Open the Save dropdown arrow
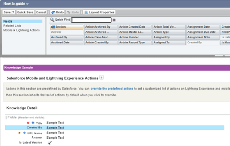230x146 pixels. (x=13, y=12)
